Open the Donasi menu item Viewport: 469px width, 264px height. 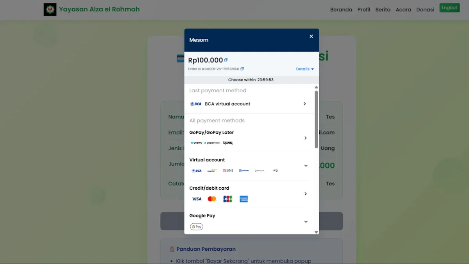[425, 9]
